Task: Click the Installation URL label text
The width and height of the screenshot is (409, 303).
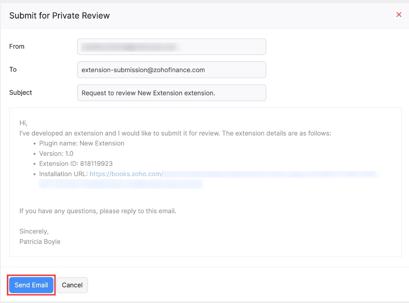Action: (x=63, y=174)
